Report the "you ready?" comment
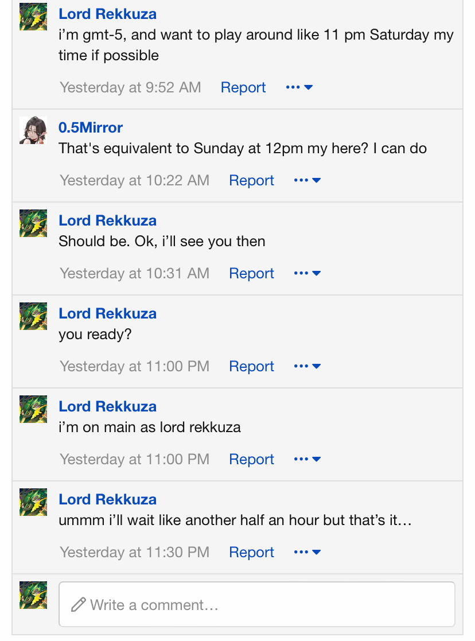 click(251, 367)
